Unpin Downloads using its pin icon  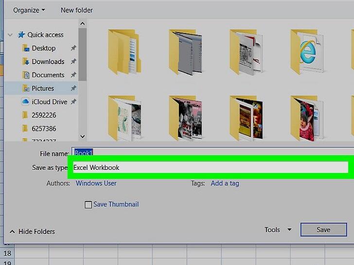coord(73,62)
